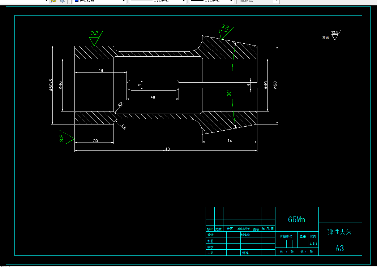377x267 pixels.
Task: Select the right ø40 bore dimension
Action: pos(266,85)
